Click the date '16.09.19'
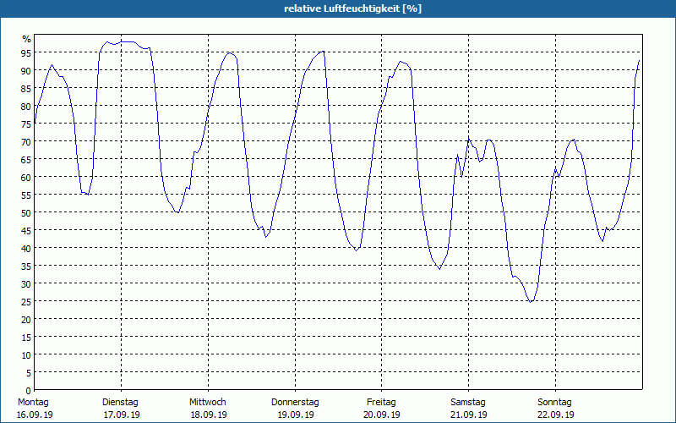This screenshot has height=423, width=676. click(35, 415)
